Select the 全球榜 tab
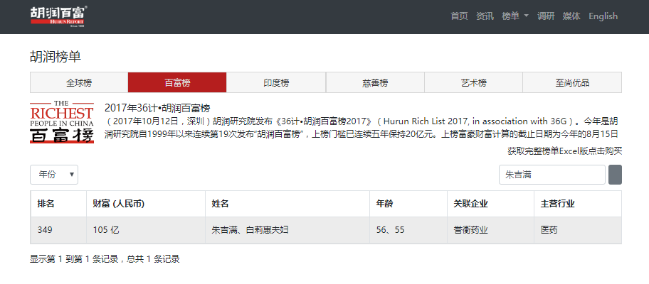Image resolution: width=649 pixels, height=284 pixels. coord(79,82)
